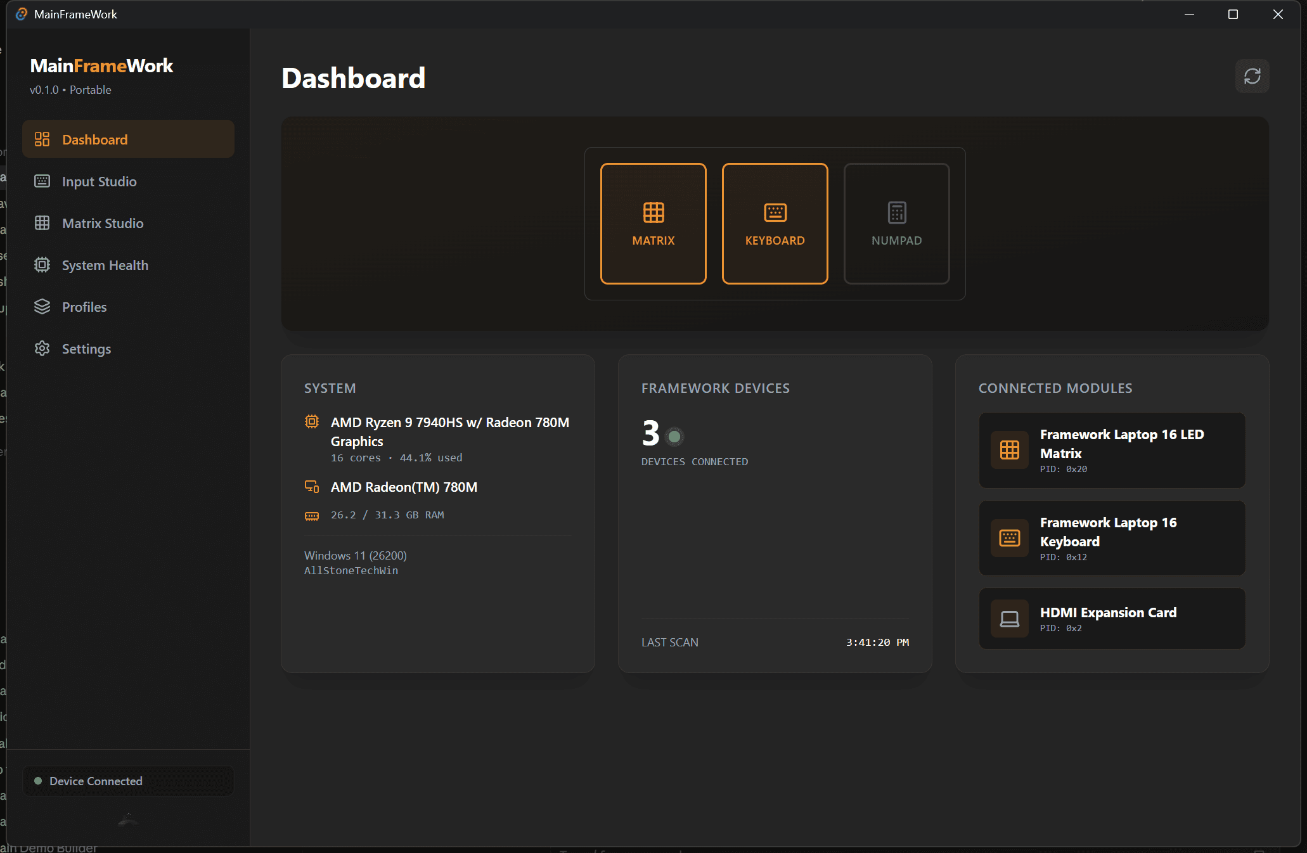Click the Keyboard module icon in Connected Modules
This screenshot has height=853, width=1307.
[x=1010, y=538]
